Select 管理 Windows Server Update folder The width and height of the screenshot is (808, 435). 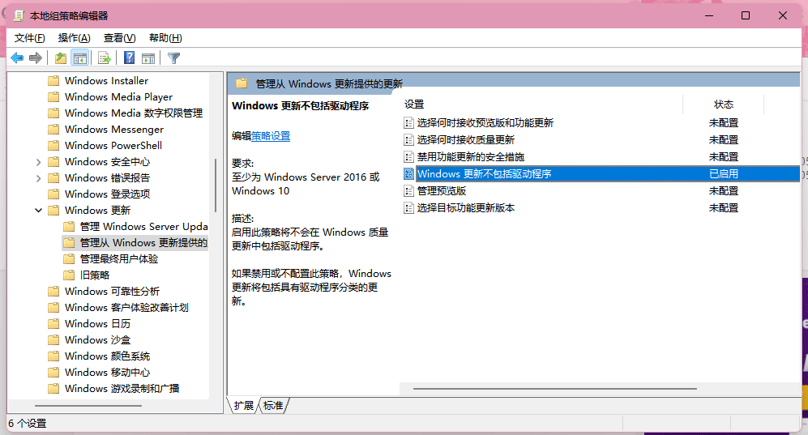point(143,227)
